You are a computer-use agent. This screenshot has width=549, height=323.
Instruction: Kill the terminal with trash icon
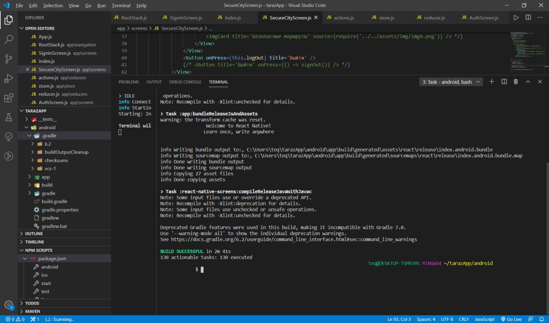tap(516, 82)
